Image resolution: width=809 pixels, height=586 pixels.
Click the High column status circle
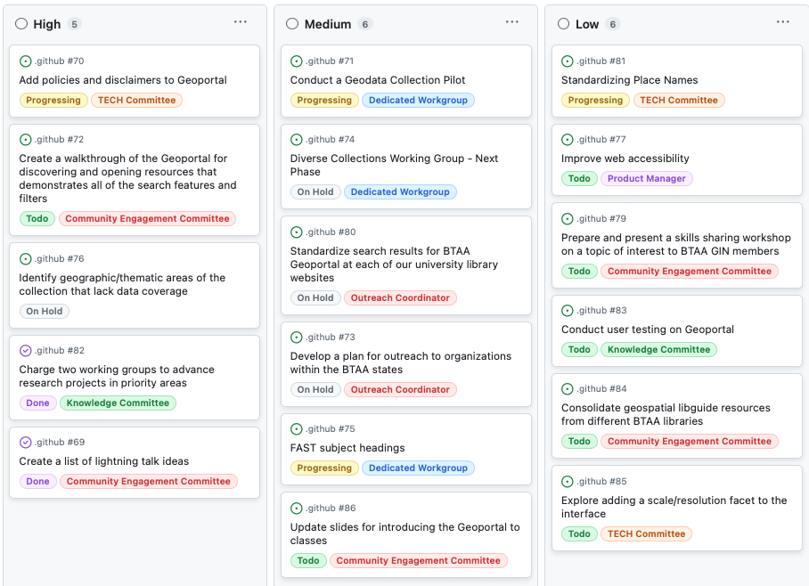[x=21, y=24]
